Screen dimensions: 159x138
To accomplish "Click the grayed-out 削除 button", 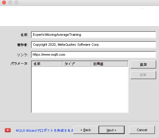I will 143,75.
